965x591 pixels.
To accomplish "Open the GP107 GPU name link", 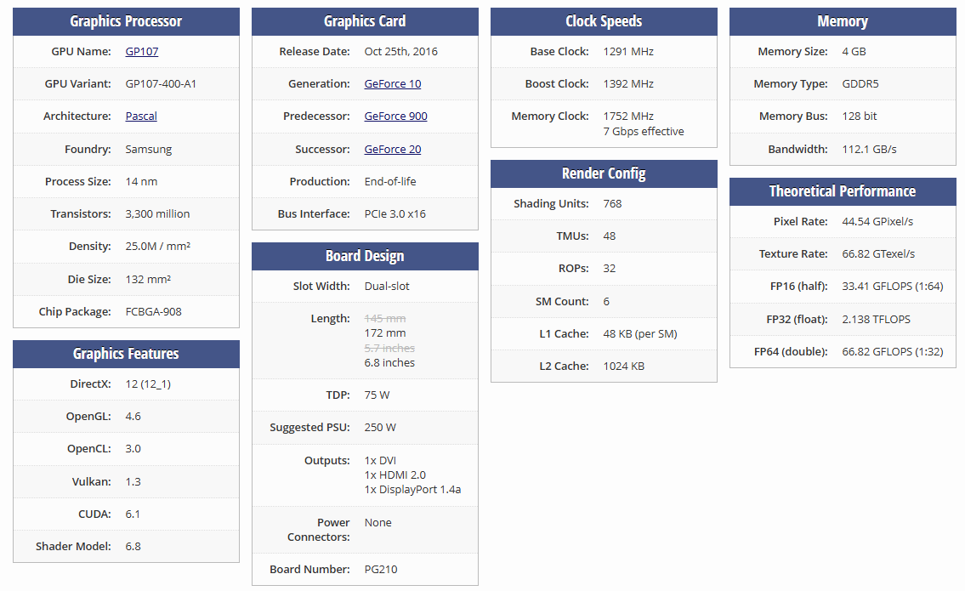I will [141, 52].
